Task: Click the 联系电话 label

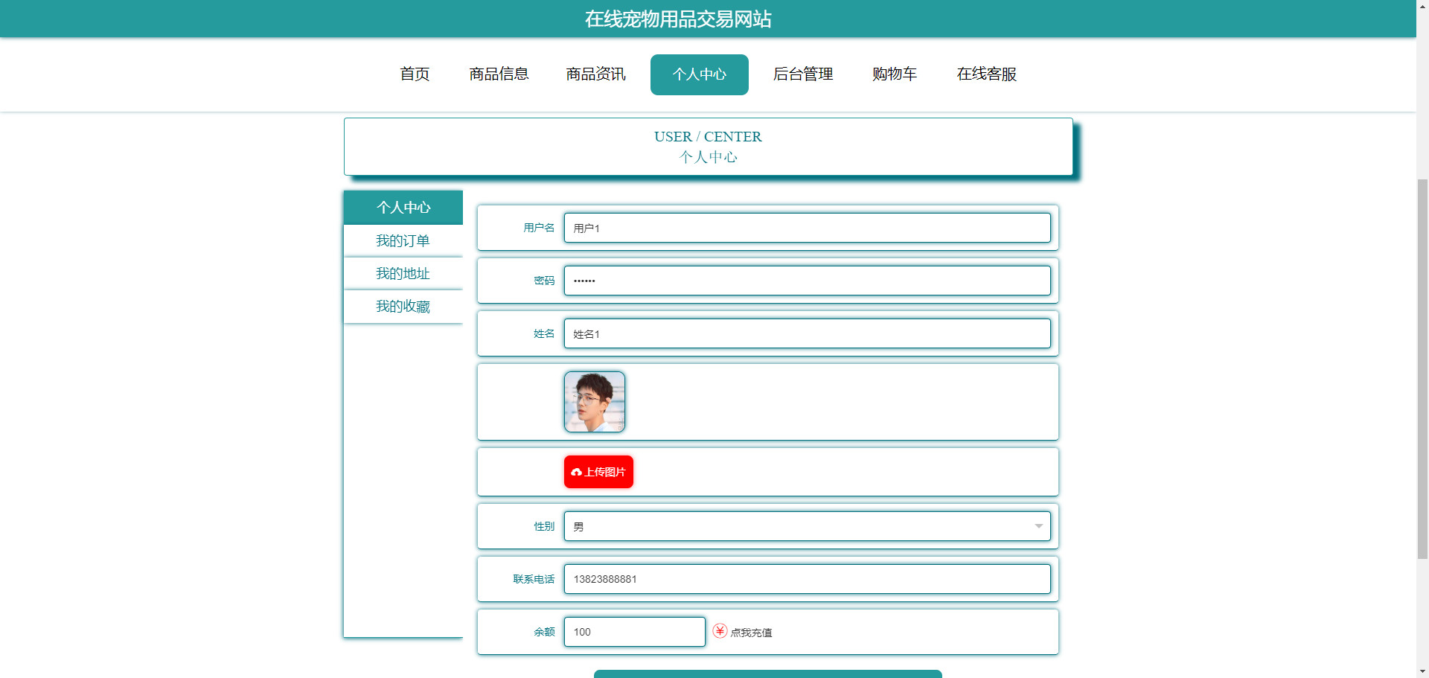Action: pyautogui.click(x=534, y=579)
